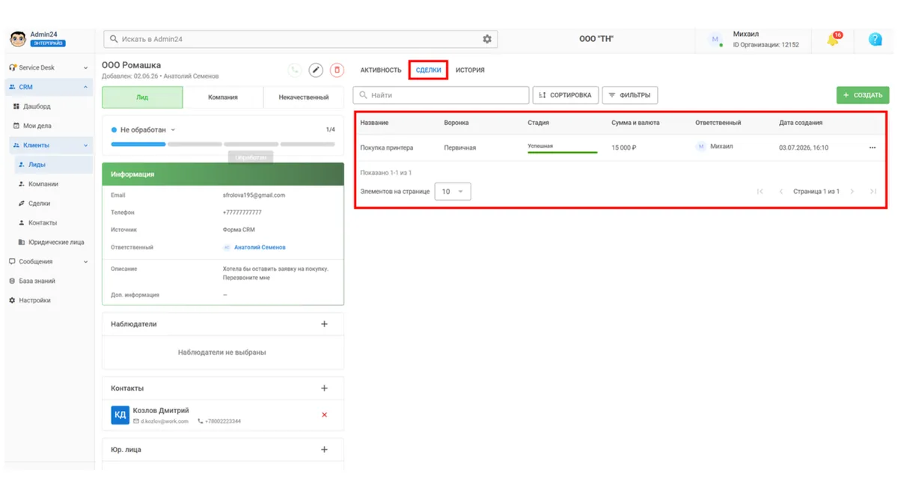This screenshot has width=898, height=491.
Task: Expand the Не обработан status dropdown
Action: (143, 129)
